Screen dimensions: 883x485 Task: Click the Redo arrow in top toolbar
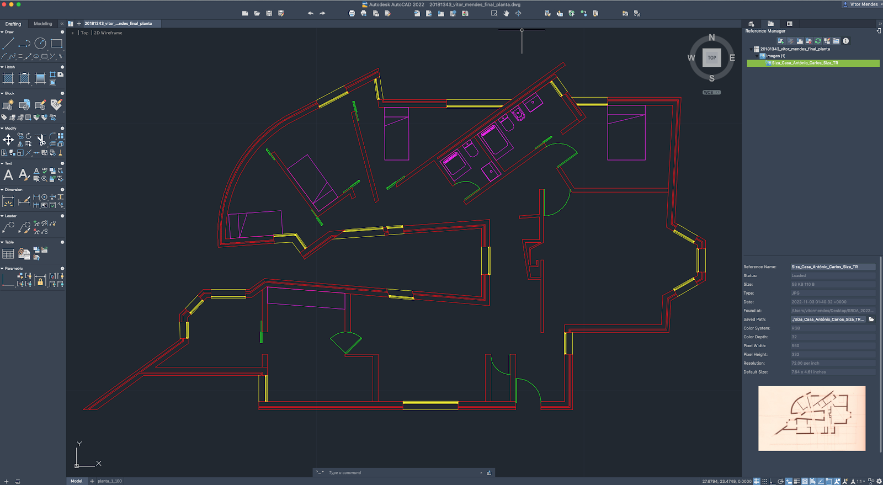(x=322, y=13)
